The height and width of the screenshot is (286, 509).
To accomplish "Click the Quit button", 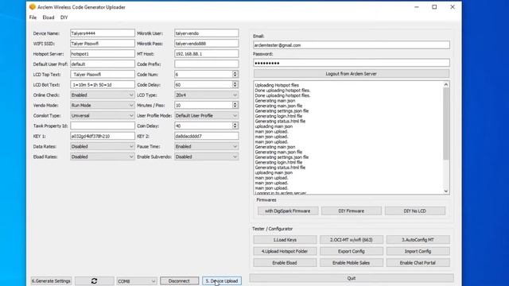I will point(352,278).
